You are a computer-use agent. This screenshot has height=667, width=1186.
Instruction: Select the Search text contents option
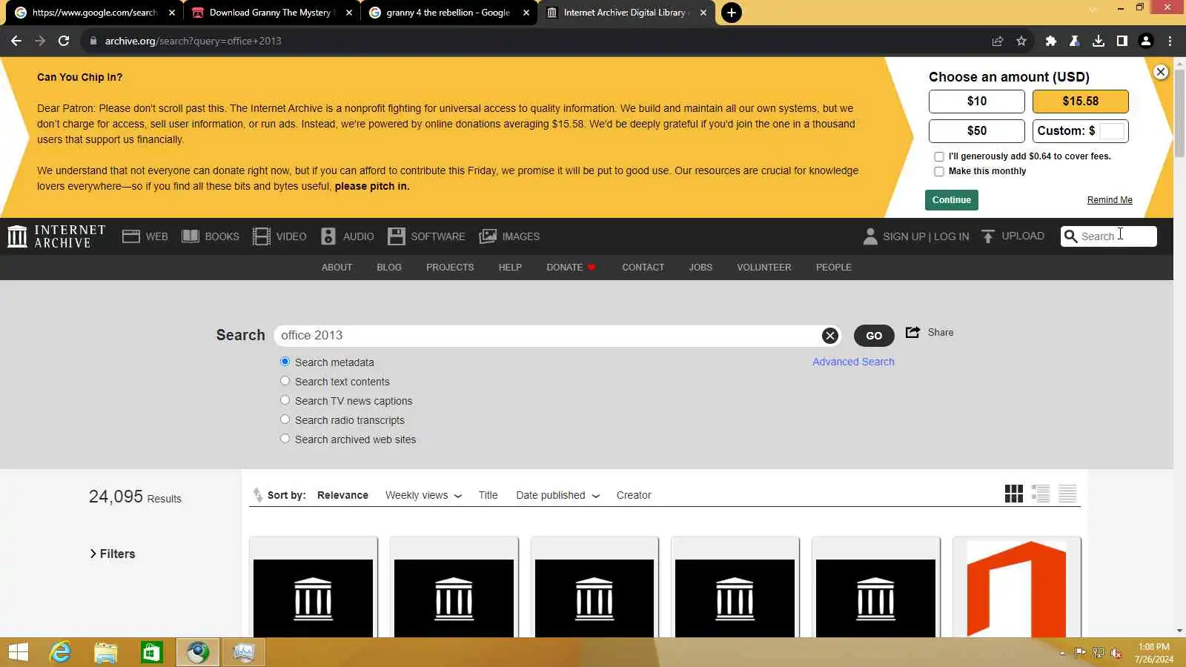click(x=285, y=381)
